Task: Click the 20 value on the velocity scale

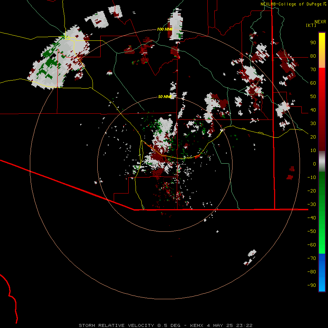Action: click(x=313, y=137)
